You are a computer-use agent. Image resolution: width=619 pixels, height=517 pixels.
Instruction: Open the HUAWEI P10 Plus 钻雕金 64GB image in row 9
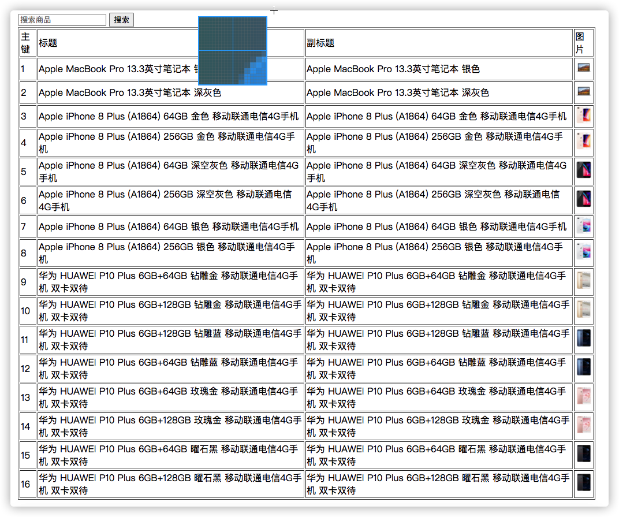583,281
